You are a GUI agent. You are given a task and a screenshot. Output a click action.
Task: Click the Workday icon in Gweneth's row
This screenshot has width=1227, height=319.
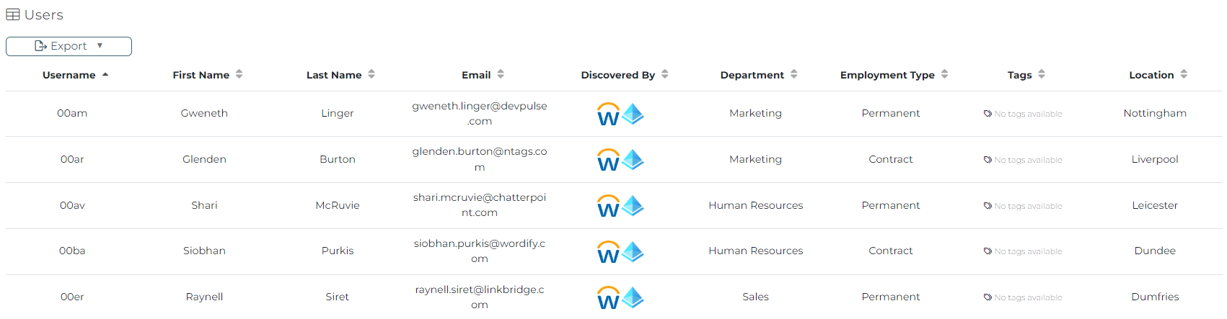[608, 114]
